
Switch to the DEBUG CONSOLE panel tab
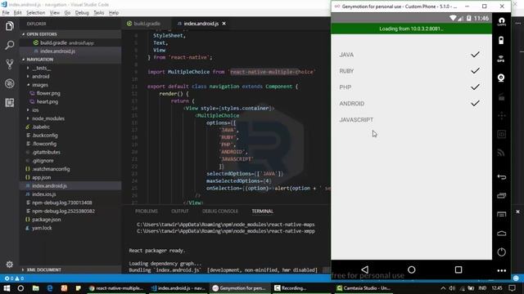click(x=220, y=211)
